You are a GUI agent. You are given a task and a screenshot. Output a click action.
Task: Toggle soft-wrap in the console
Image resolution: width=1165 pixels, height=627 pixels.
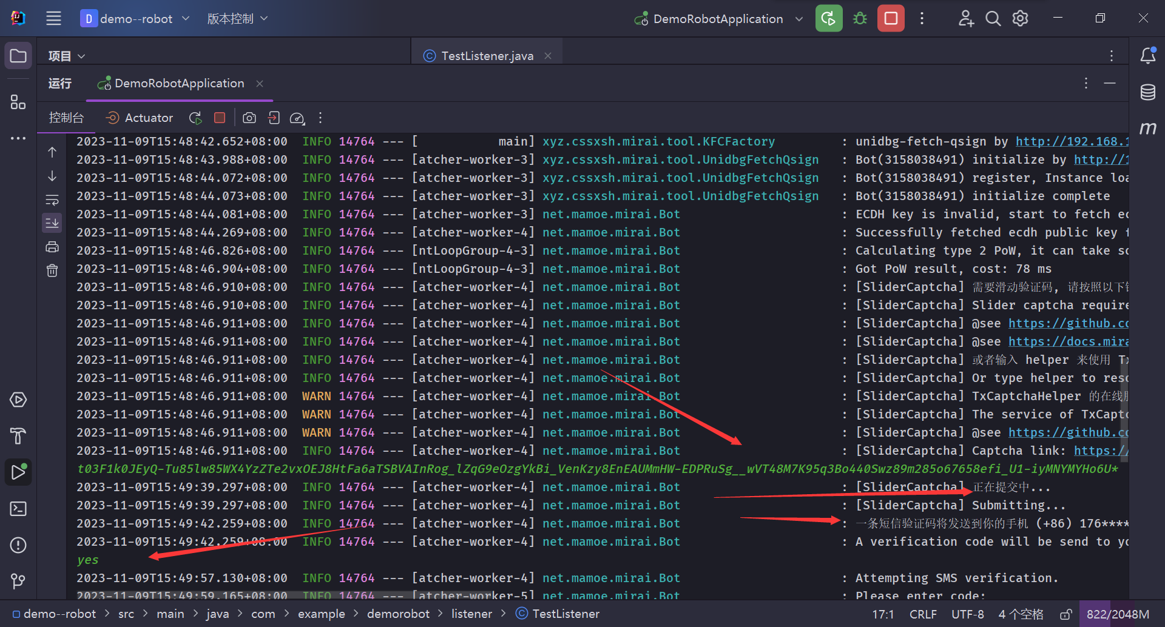point(52,199)
